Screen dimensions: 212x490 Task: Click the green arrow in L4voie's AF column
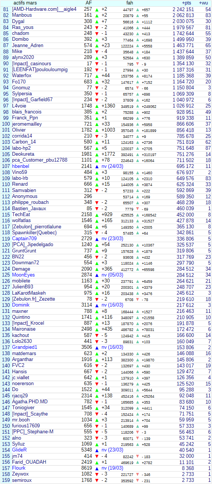tap(97, 106)
